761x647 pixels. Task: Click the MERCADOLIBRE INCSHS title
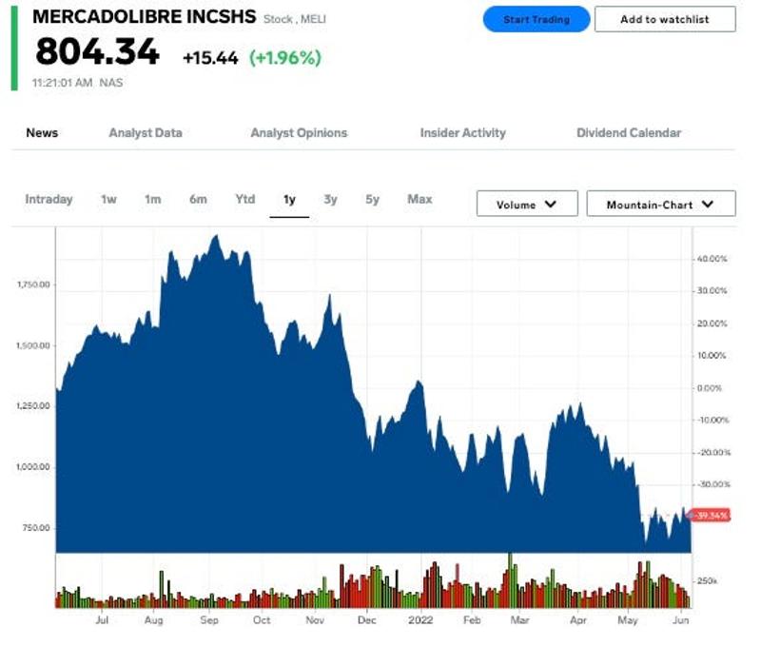145,17
